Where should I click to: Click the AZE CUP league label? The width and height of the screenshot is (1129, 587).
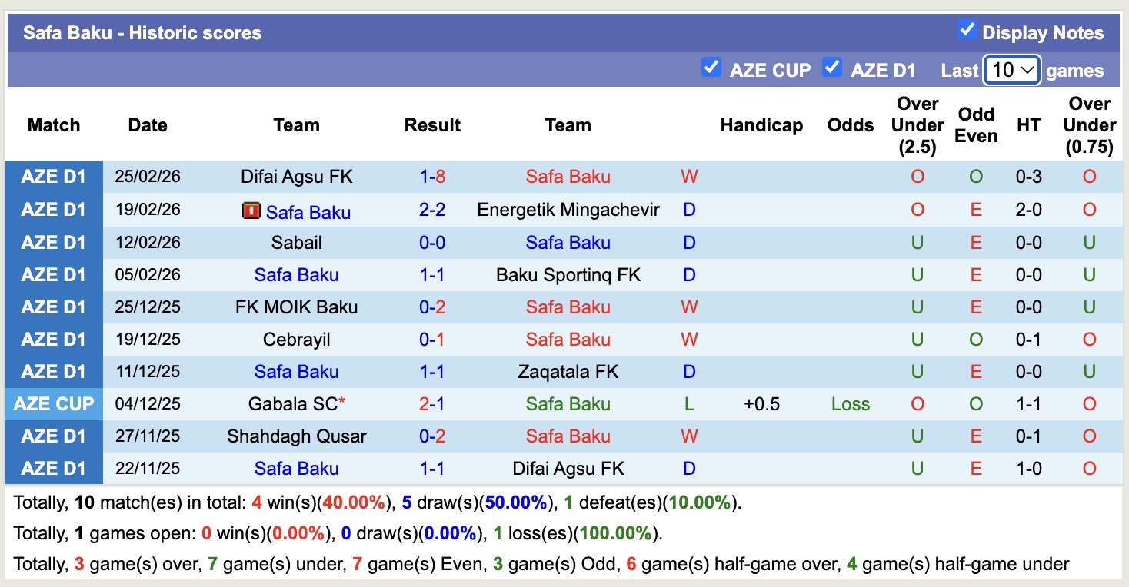[x=53, y=403]
